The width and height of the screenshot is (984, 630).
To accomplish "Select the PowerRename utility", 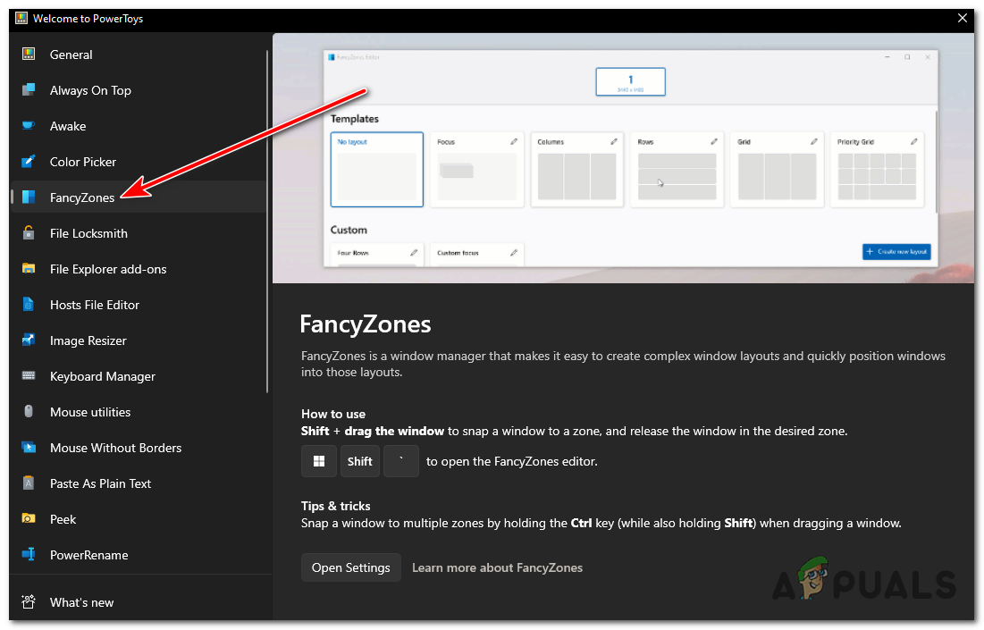I will coord(90,555).
